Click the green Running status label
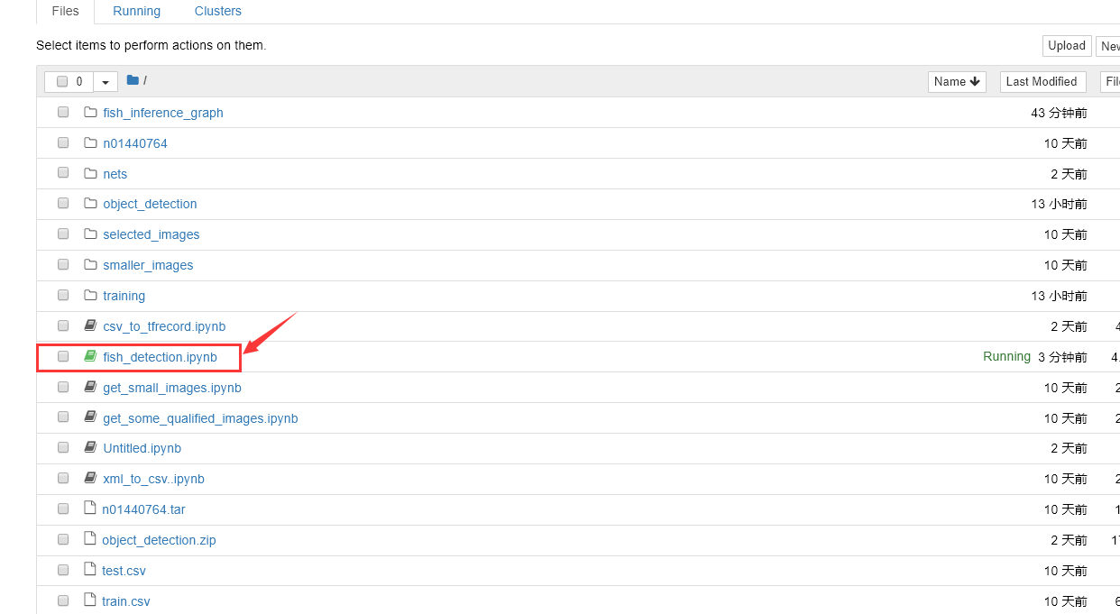The width and height of the screenshot is (1120, 614). click(1006, 356)
